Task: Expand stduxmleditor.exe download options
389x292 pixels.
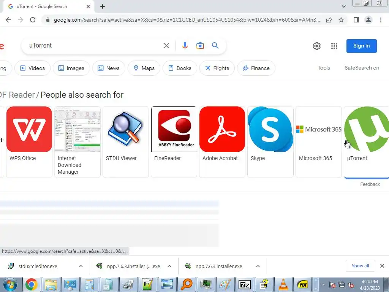Action: tap(81, 266)
